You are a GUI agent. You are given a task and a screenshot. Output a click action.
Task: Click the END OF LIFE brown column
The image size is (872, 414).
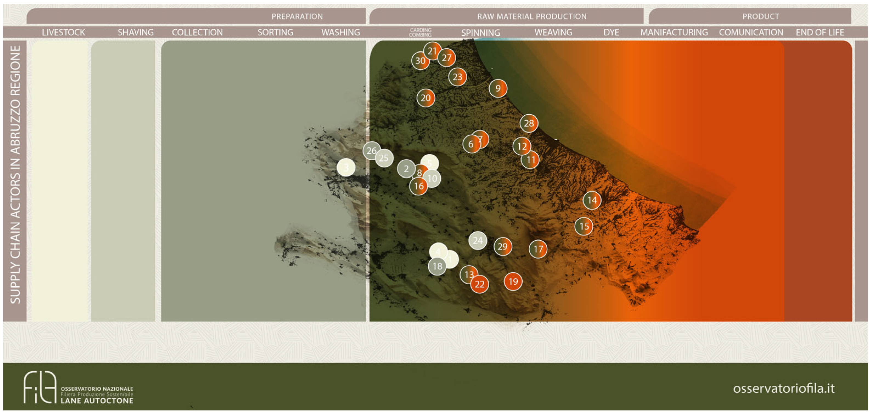coord(818,181)
